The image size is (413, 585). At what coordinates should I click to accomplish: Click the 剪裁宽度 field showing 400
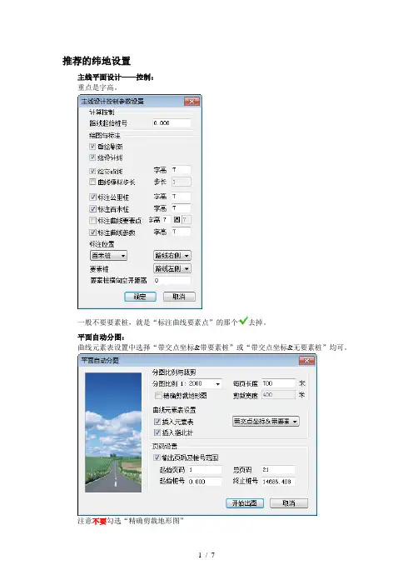278,395
